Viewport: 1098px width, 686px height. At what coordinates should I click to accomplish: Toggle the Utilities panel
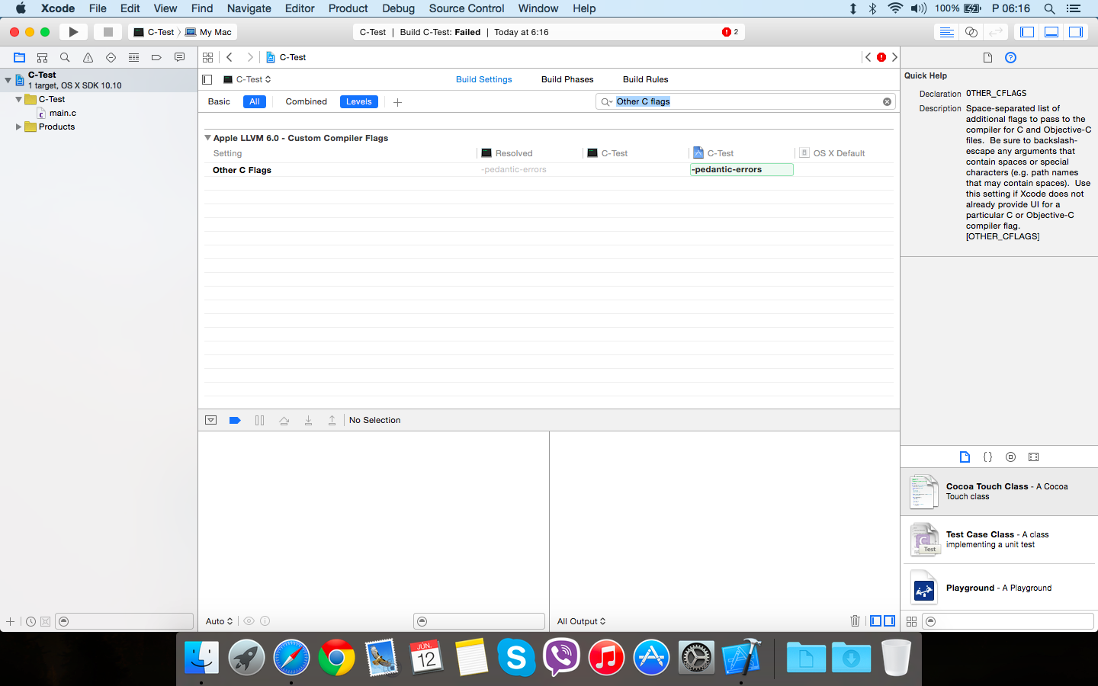(1076, 32)
